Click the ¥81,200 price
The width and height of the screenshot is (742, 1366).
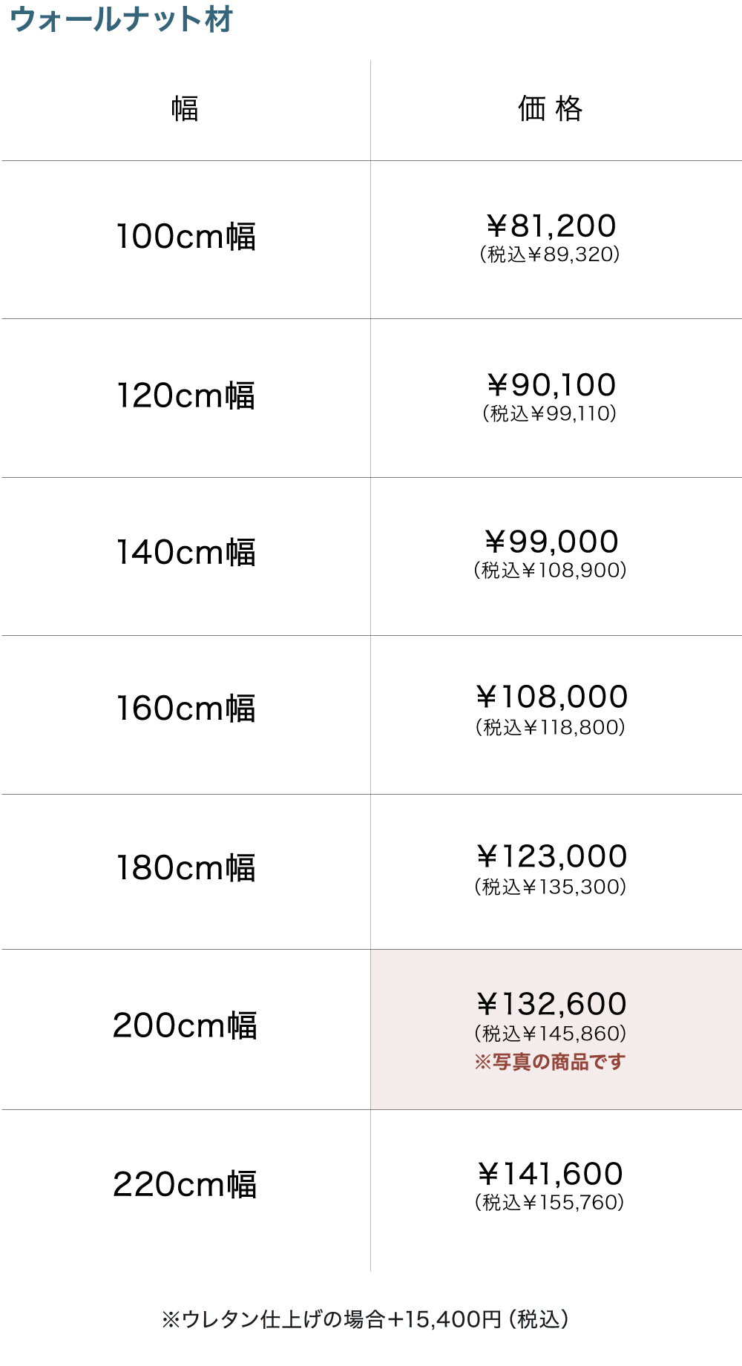coord(551,226)
